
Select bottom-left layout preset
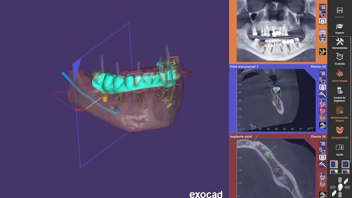click(x=334, y=172)
